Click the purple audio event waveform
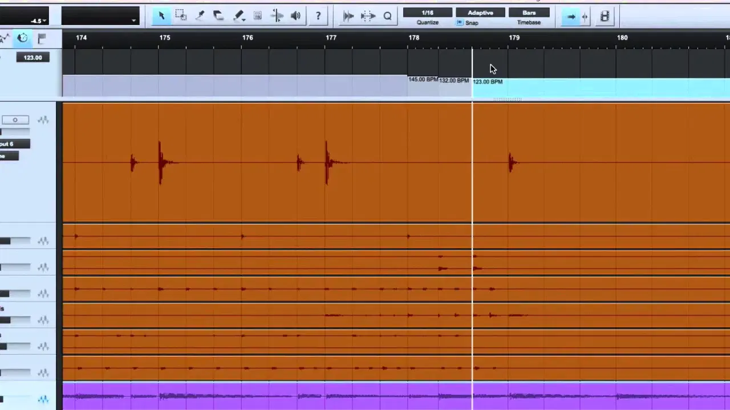The height and width of the screenshot is (410, 730). point(396,396)
